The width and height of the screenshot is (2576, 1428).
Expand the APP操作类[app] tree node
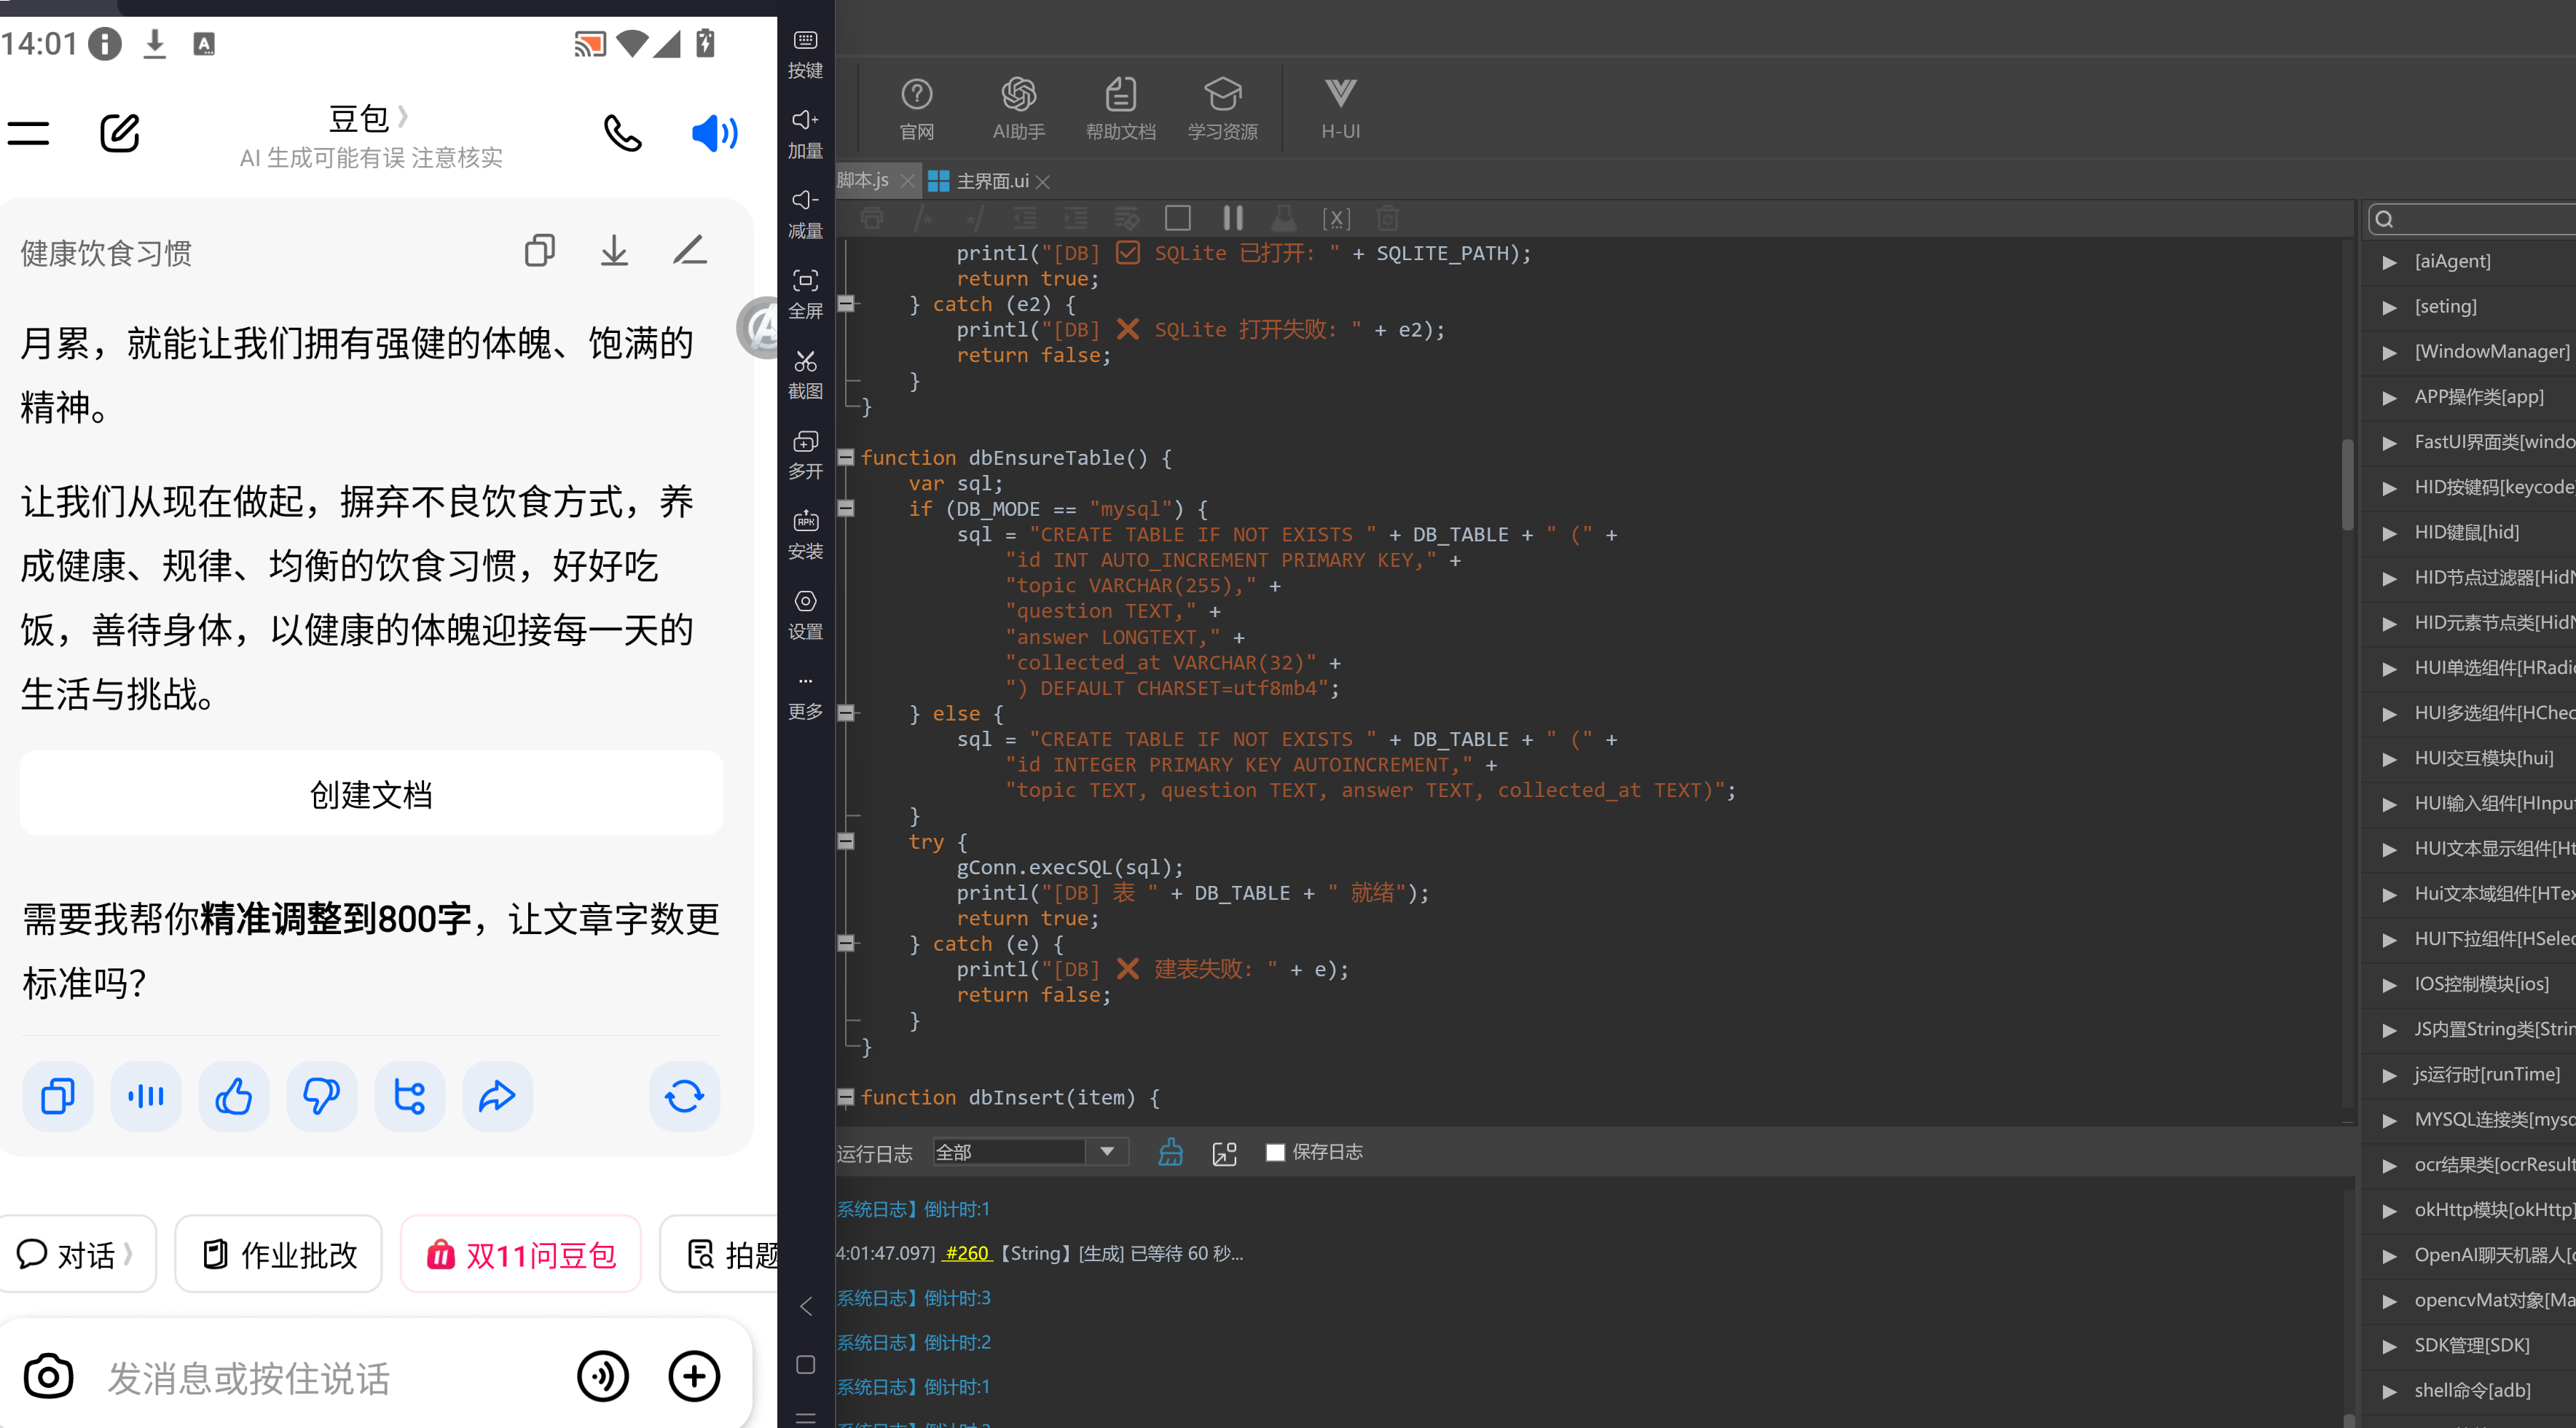[2389, 397]
